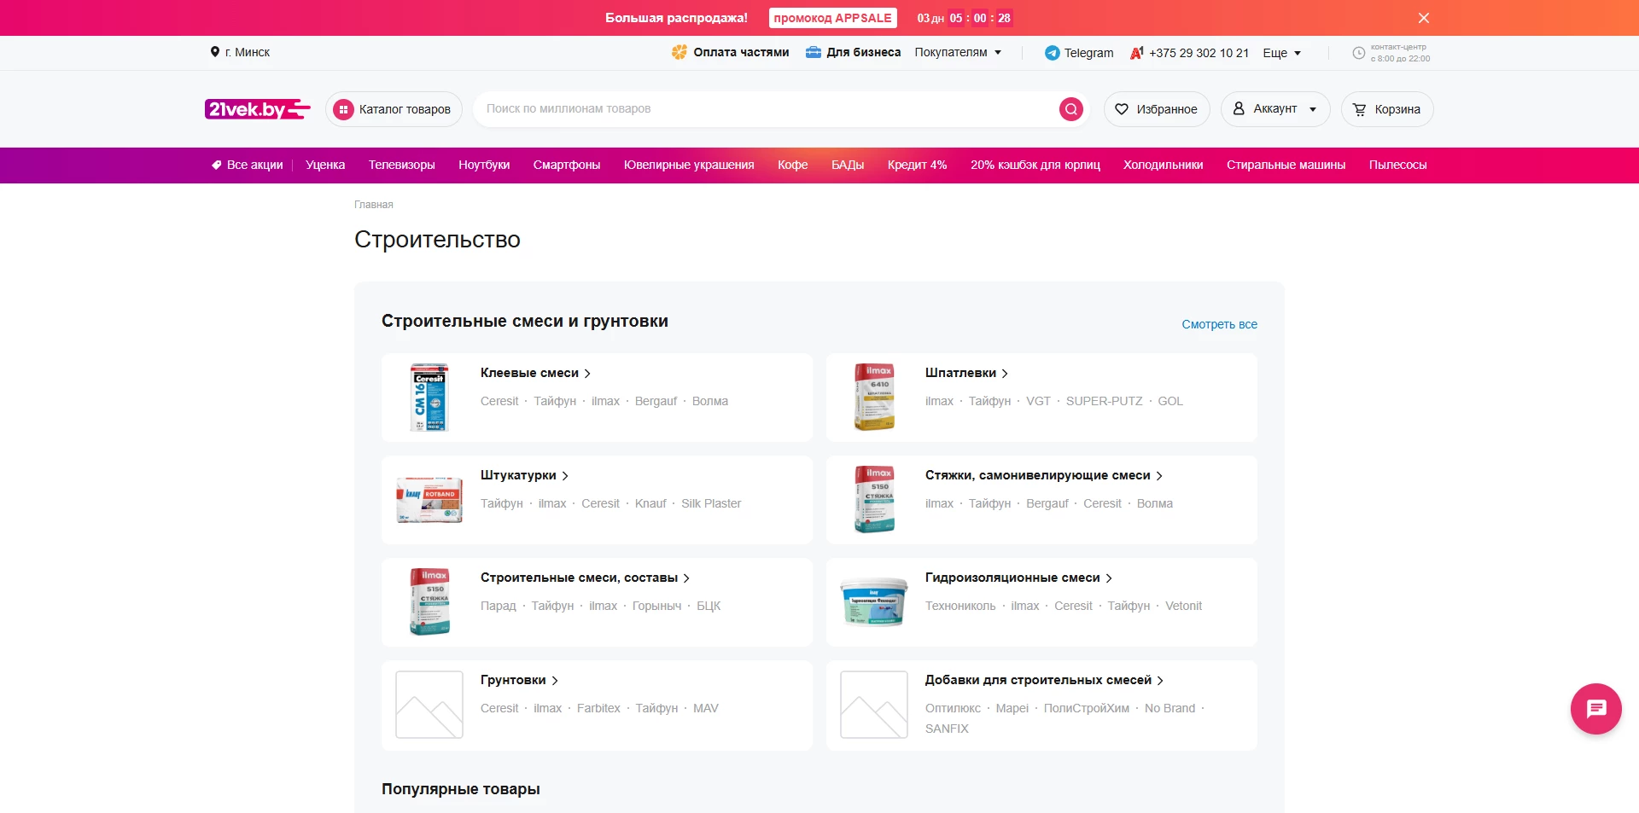
Task: Open the Главная breadcrumb link
Action: coord(372,205)
